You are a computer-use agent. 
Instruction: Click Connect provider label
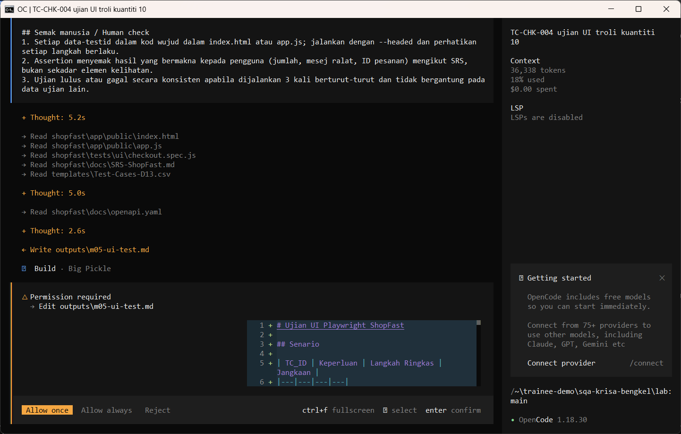[x=561, y=363]
